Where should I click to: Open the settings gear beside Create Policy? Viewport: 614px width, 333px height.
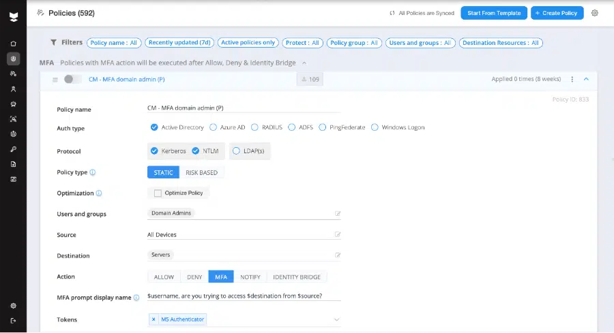[595, 13]
